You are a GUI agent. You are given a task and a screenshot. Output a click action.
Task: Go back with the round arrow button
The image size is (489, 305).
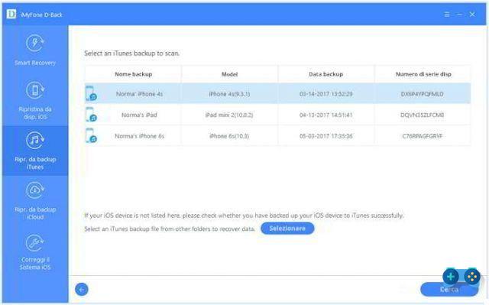pyautogui.click(x=82, y=290)
